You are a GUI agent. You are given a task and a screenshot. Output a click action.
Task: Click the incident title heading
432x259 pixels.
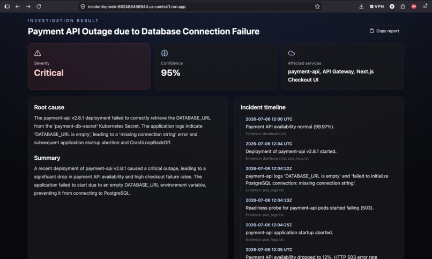(x=144, y=32)
